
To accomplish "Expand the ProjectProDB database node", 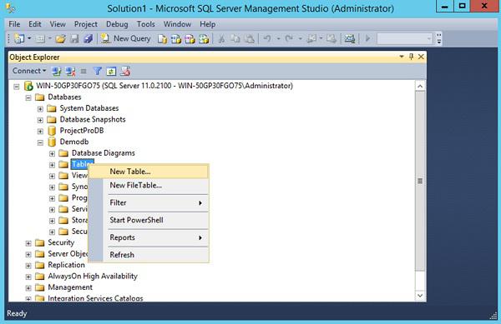I will pos(40,132).
